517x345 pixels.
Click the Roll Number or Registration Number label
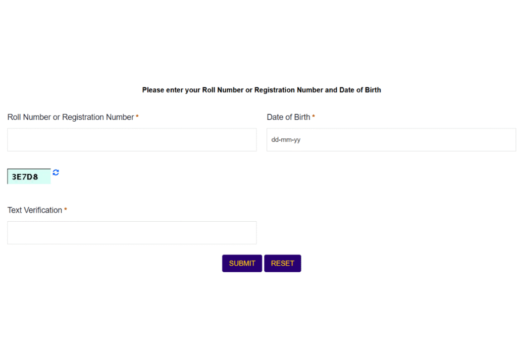tap(71, 117)
